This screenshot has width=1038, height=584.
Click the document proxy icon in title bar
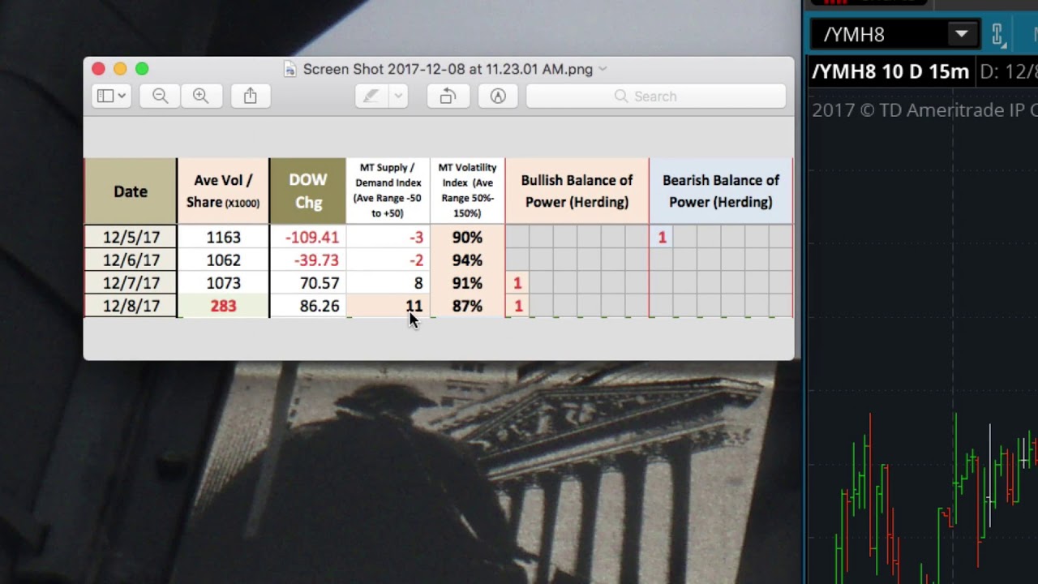coord(290,69)
